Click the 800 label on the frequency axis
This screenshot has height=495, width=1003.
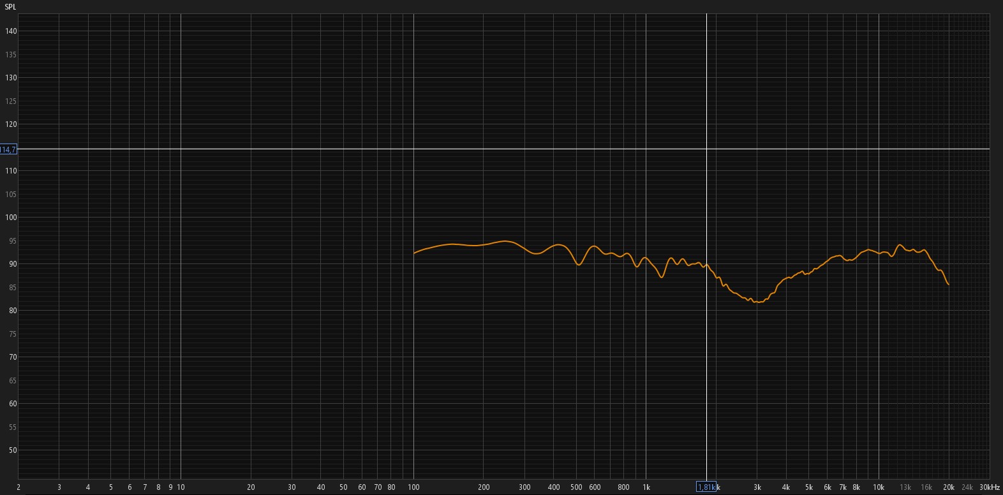point(624,487)
